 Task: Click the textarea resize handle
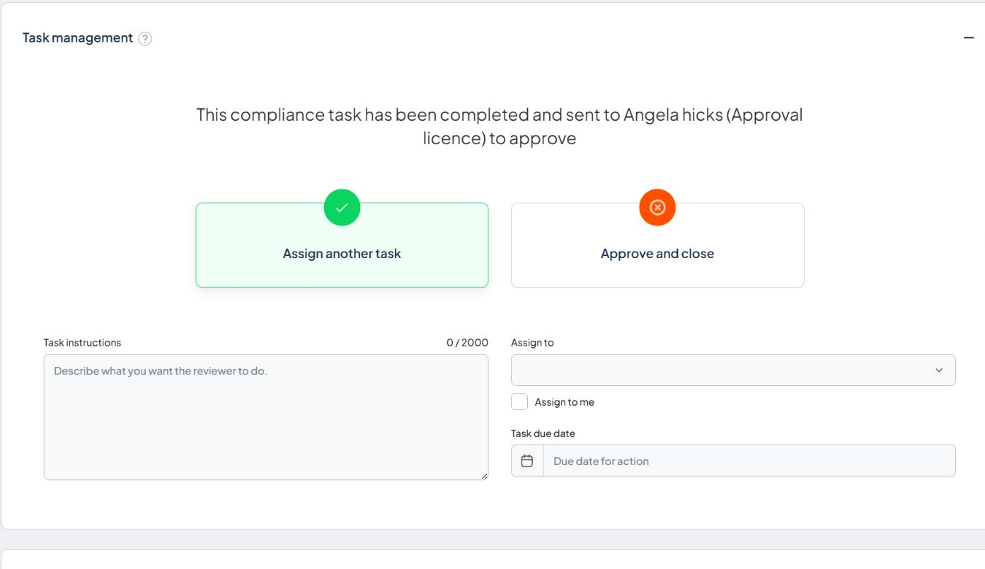[x=484, y=476]
